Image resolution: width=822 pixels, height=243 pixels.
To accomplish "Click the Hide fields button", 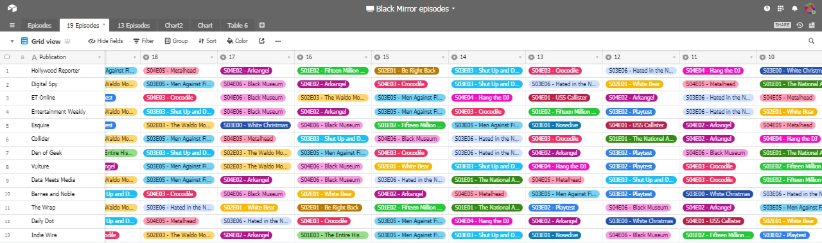I will 105,41.
